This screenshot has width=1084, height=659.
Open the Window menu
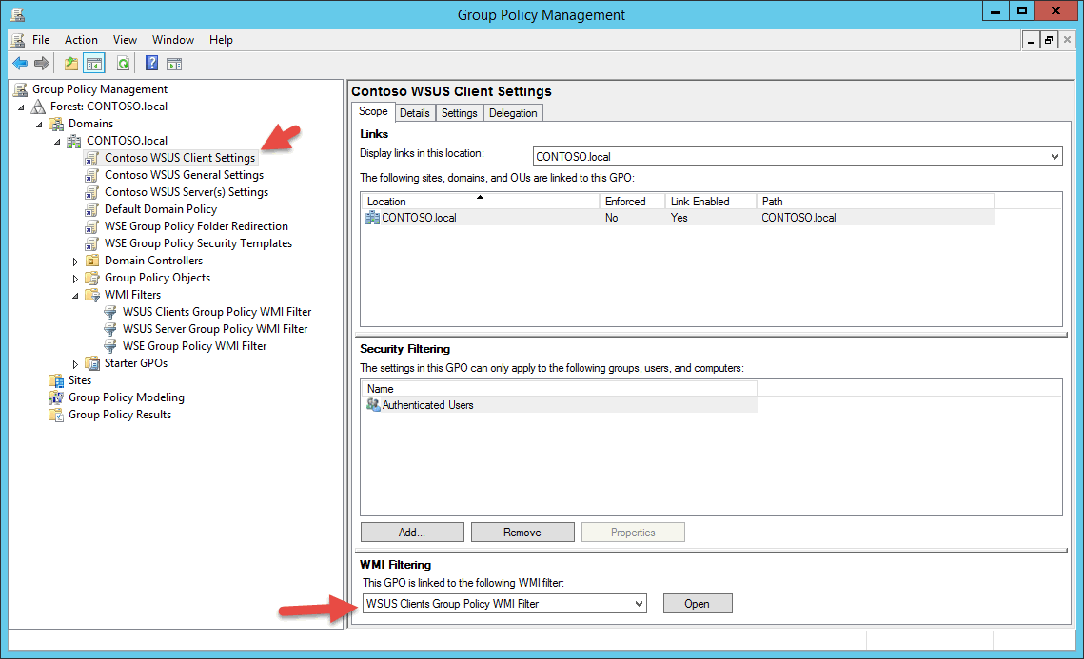click(173, 40)
